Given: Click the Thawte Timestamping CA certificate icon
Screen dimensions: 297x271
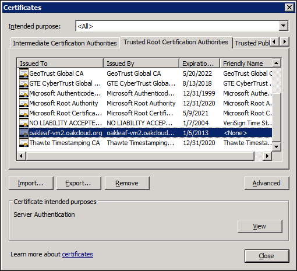Looking at the screenshot, I should [24, 143].
